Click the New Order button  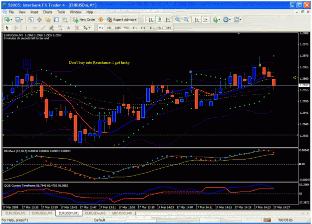coord(84,19)
